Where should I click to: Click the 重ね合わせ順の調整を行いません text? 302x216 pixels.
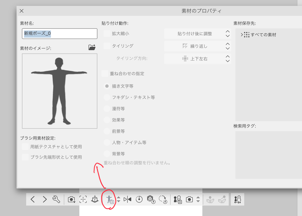click(x=137, y=163)
